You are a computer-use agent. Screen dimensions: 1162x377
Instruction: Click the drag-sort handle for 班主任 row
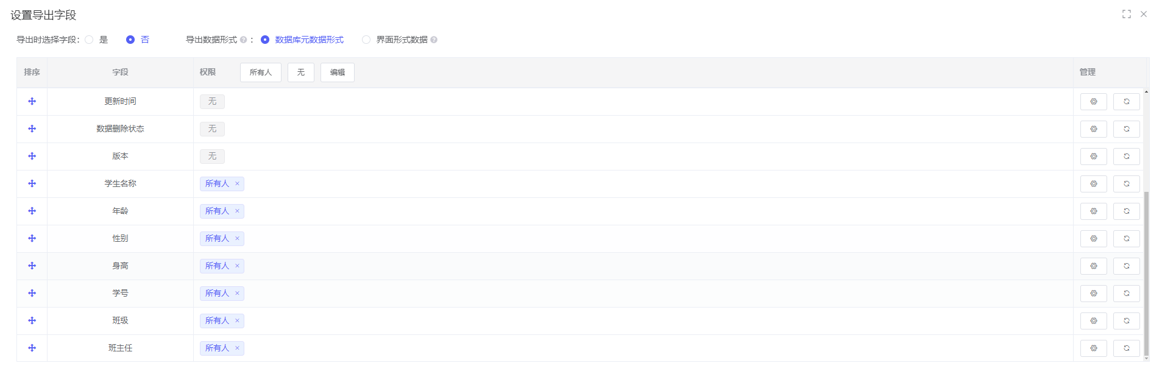(32, 348)
